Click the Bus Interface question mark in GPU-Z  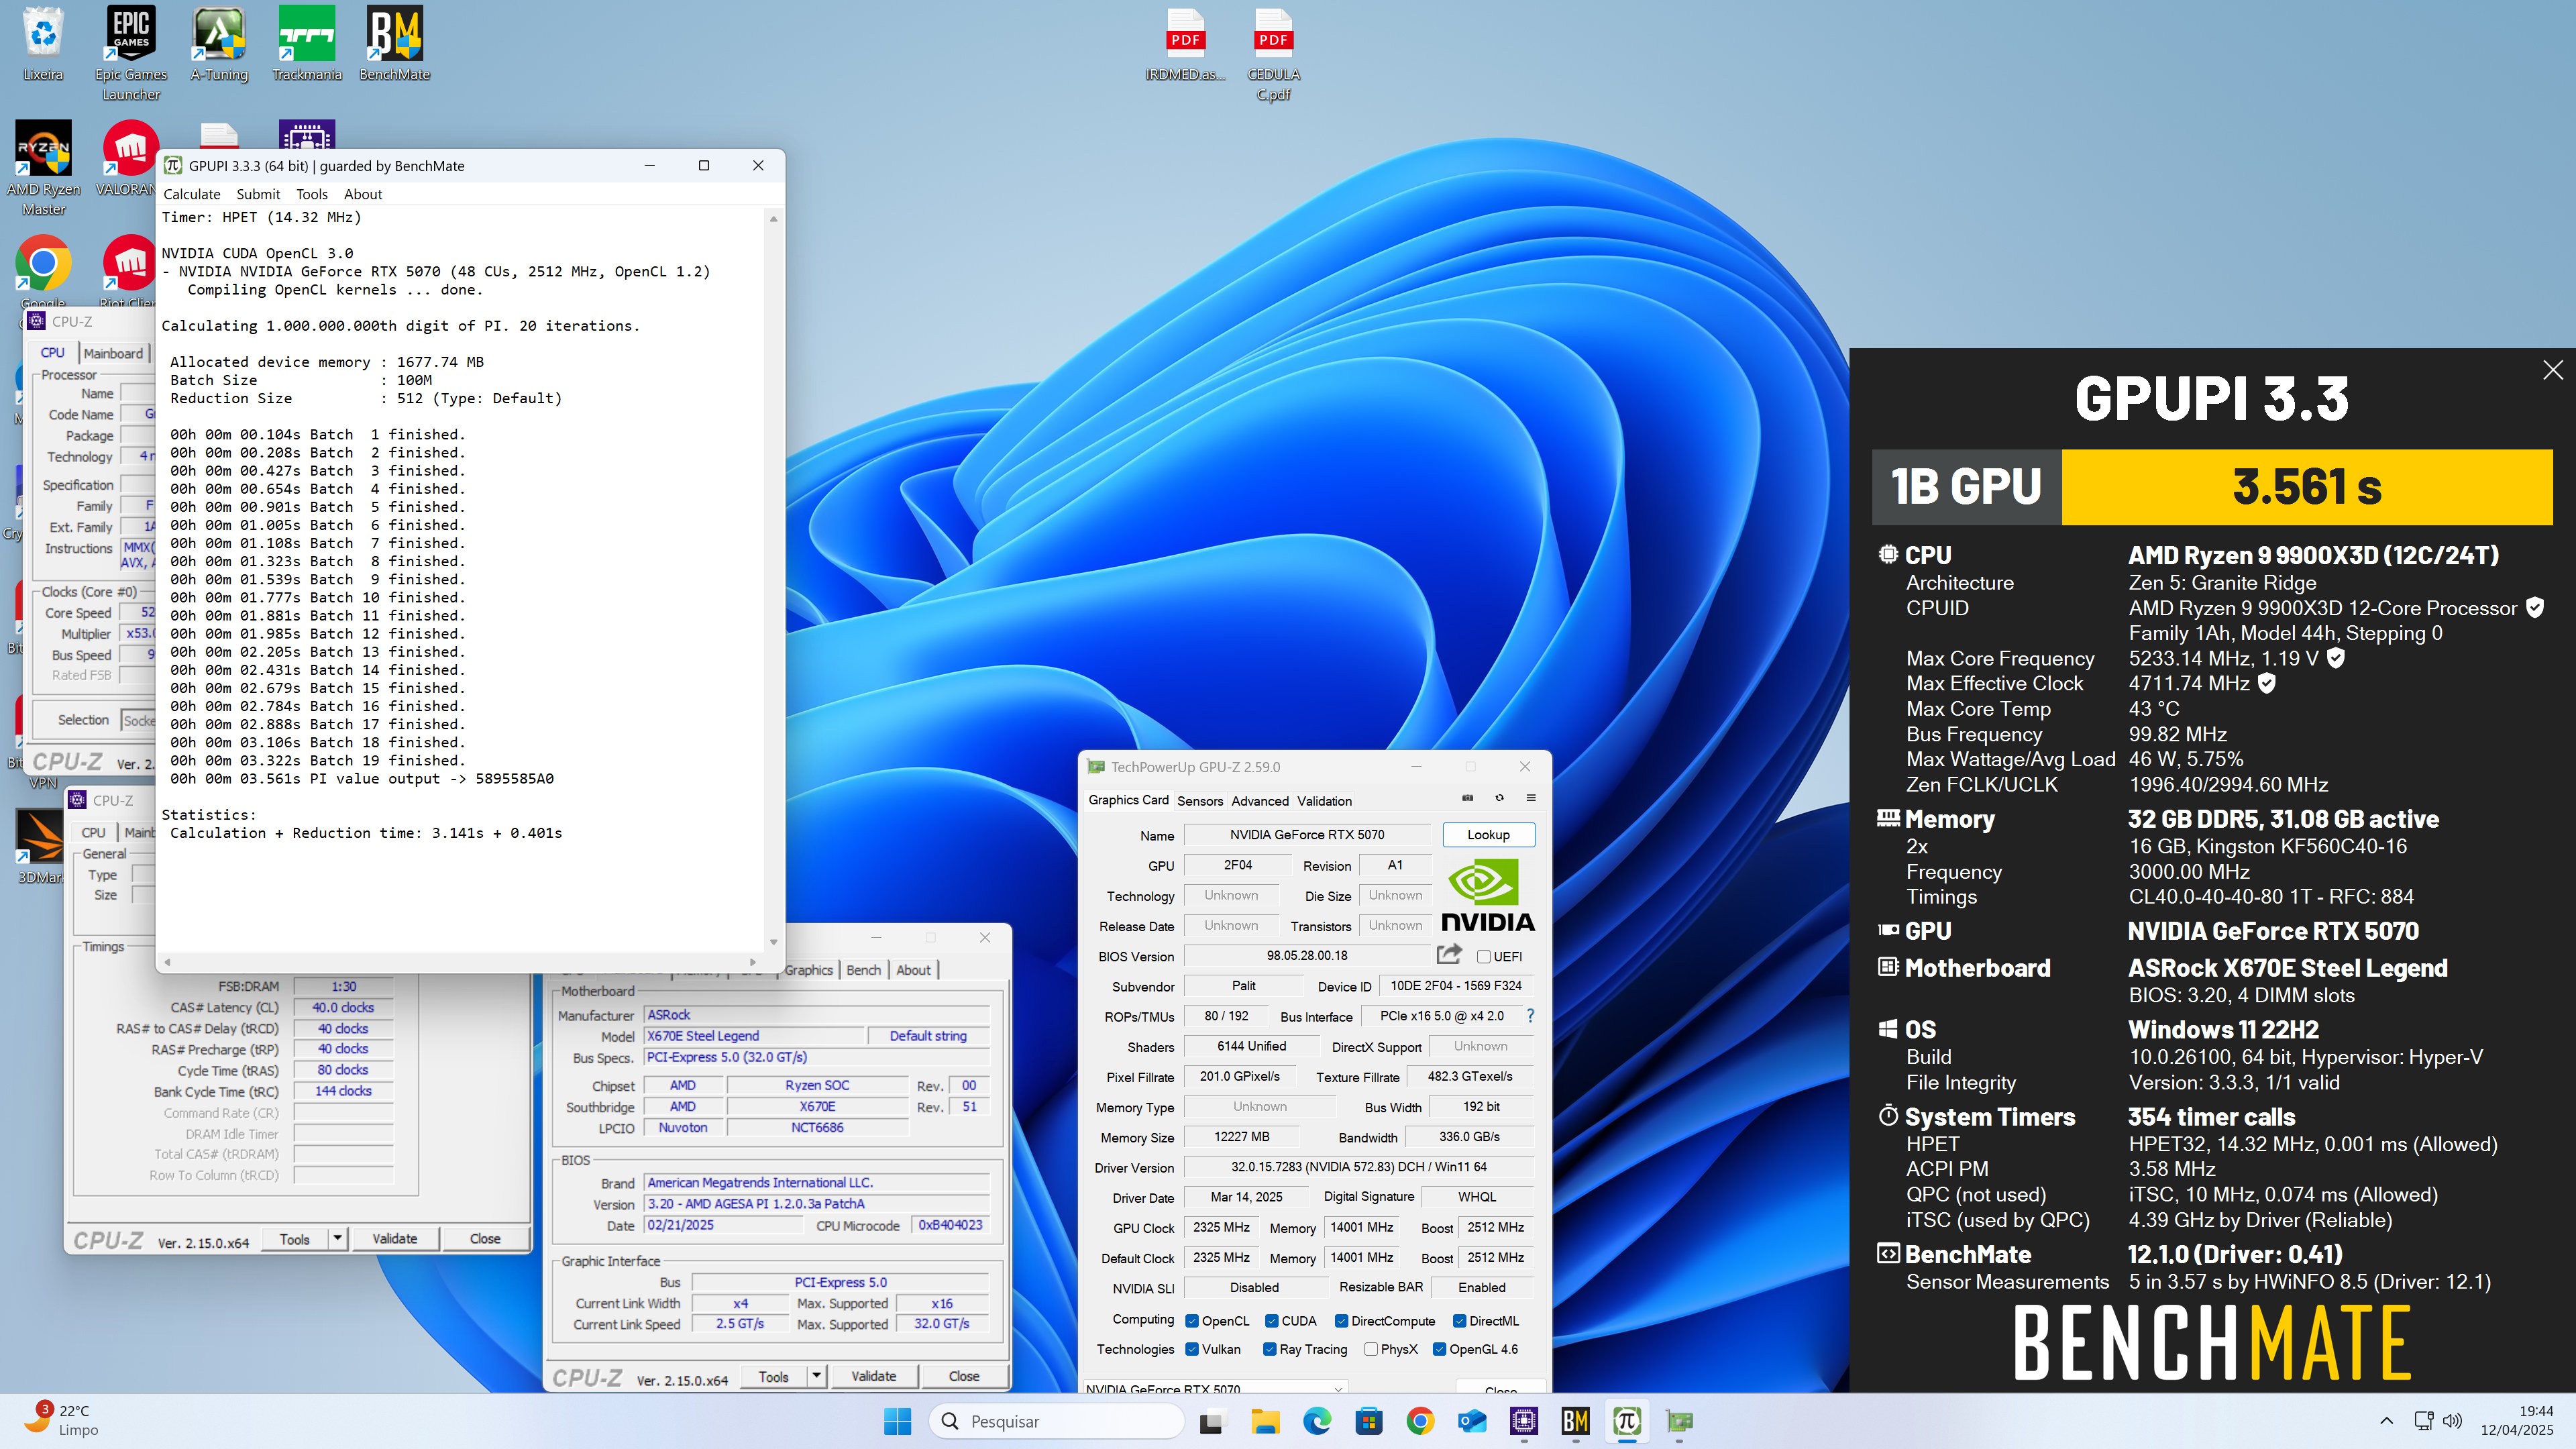(x=1530, y=1015)
